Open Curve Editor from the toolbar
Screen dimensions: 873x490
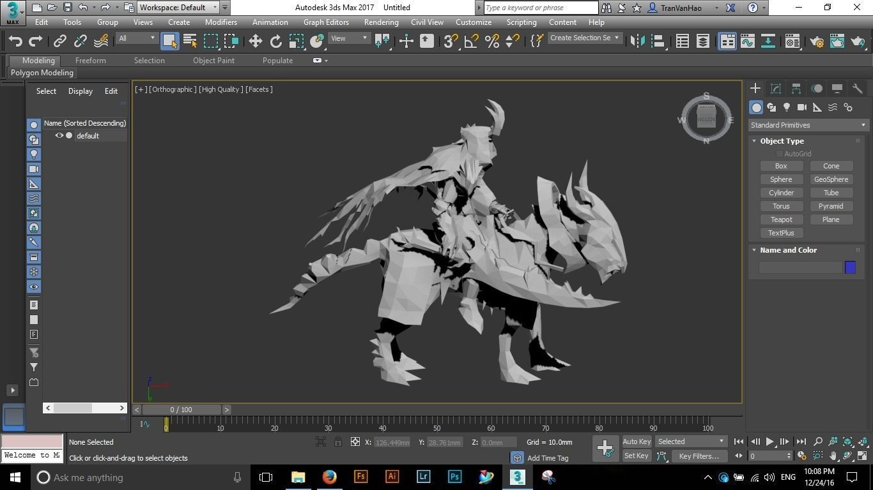click(x=748, y=41)
